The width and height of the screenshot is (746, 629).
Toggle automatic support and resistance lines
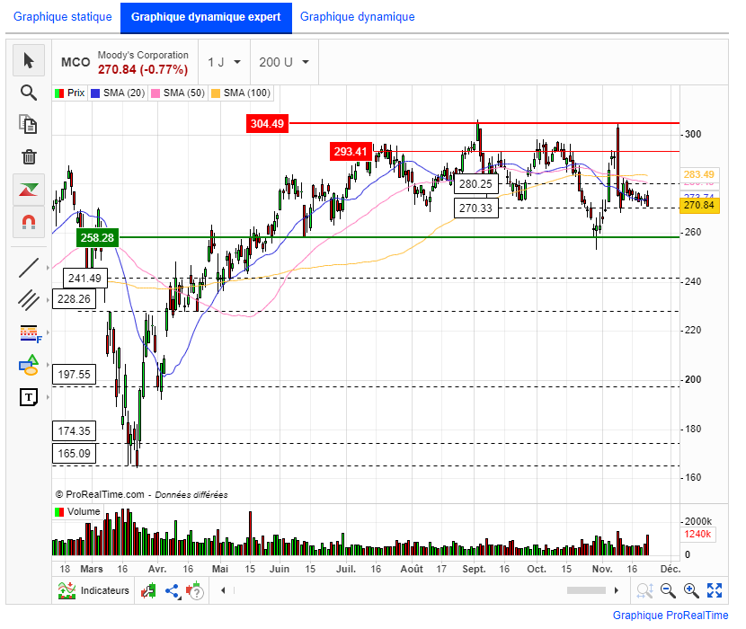tap(29, 190)
